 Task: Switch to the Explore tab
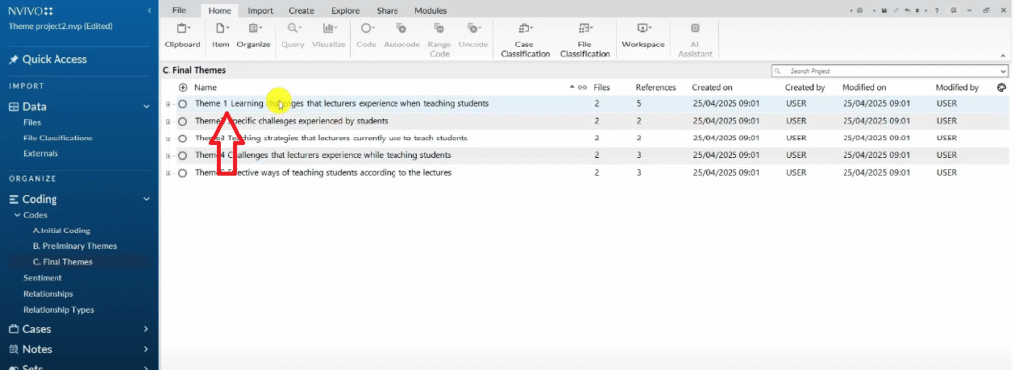pos(345,10)
